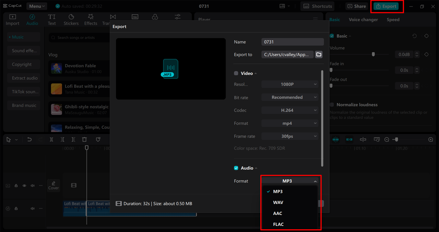Toggle the main track magnet snapping icon
The image size is (439, 232).
335,139
